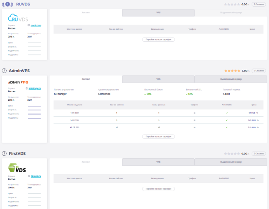Click the AdminVPS heading title
The height and width of the screenshot is (209, 269).
[19, 71]
